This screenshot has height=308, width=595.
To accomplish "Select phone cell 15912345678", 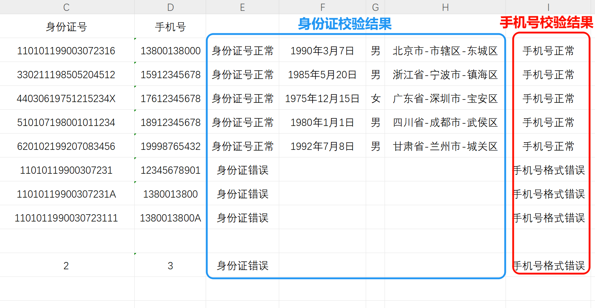I will [170, 74].
